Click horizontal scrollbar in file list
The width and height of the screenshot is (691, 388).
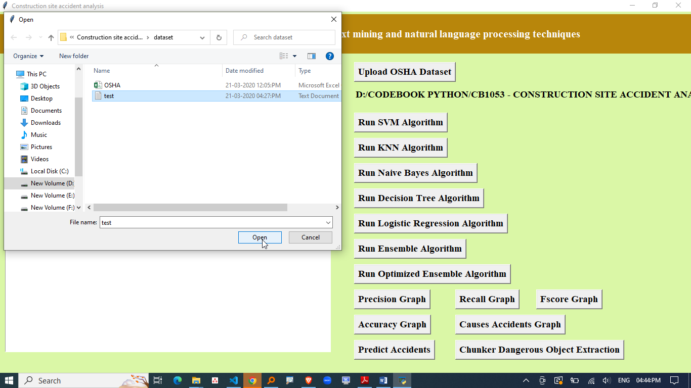[190, 208]
